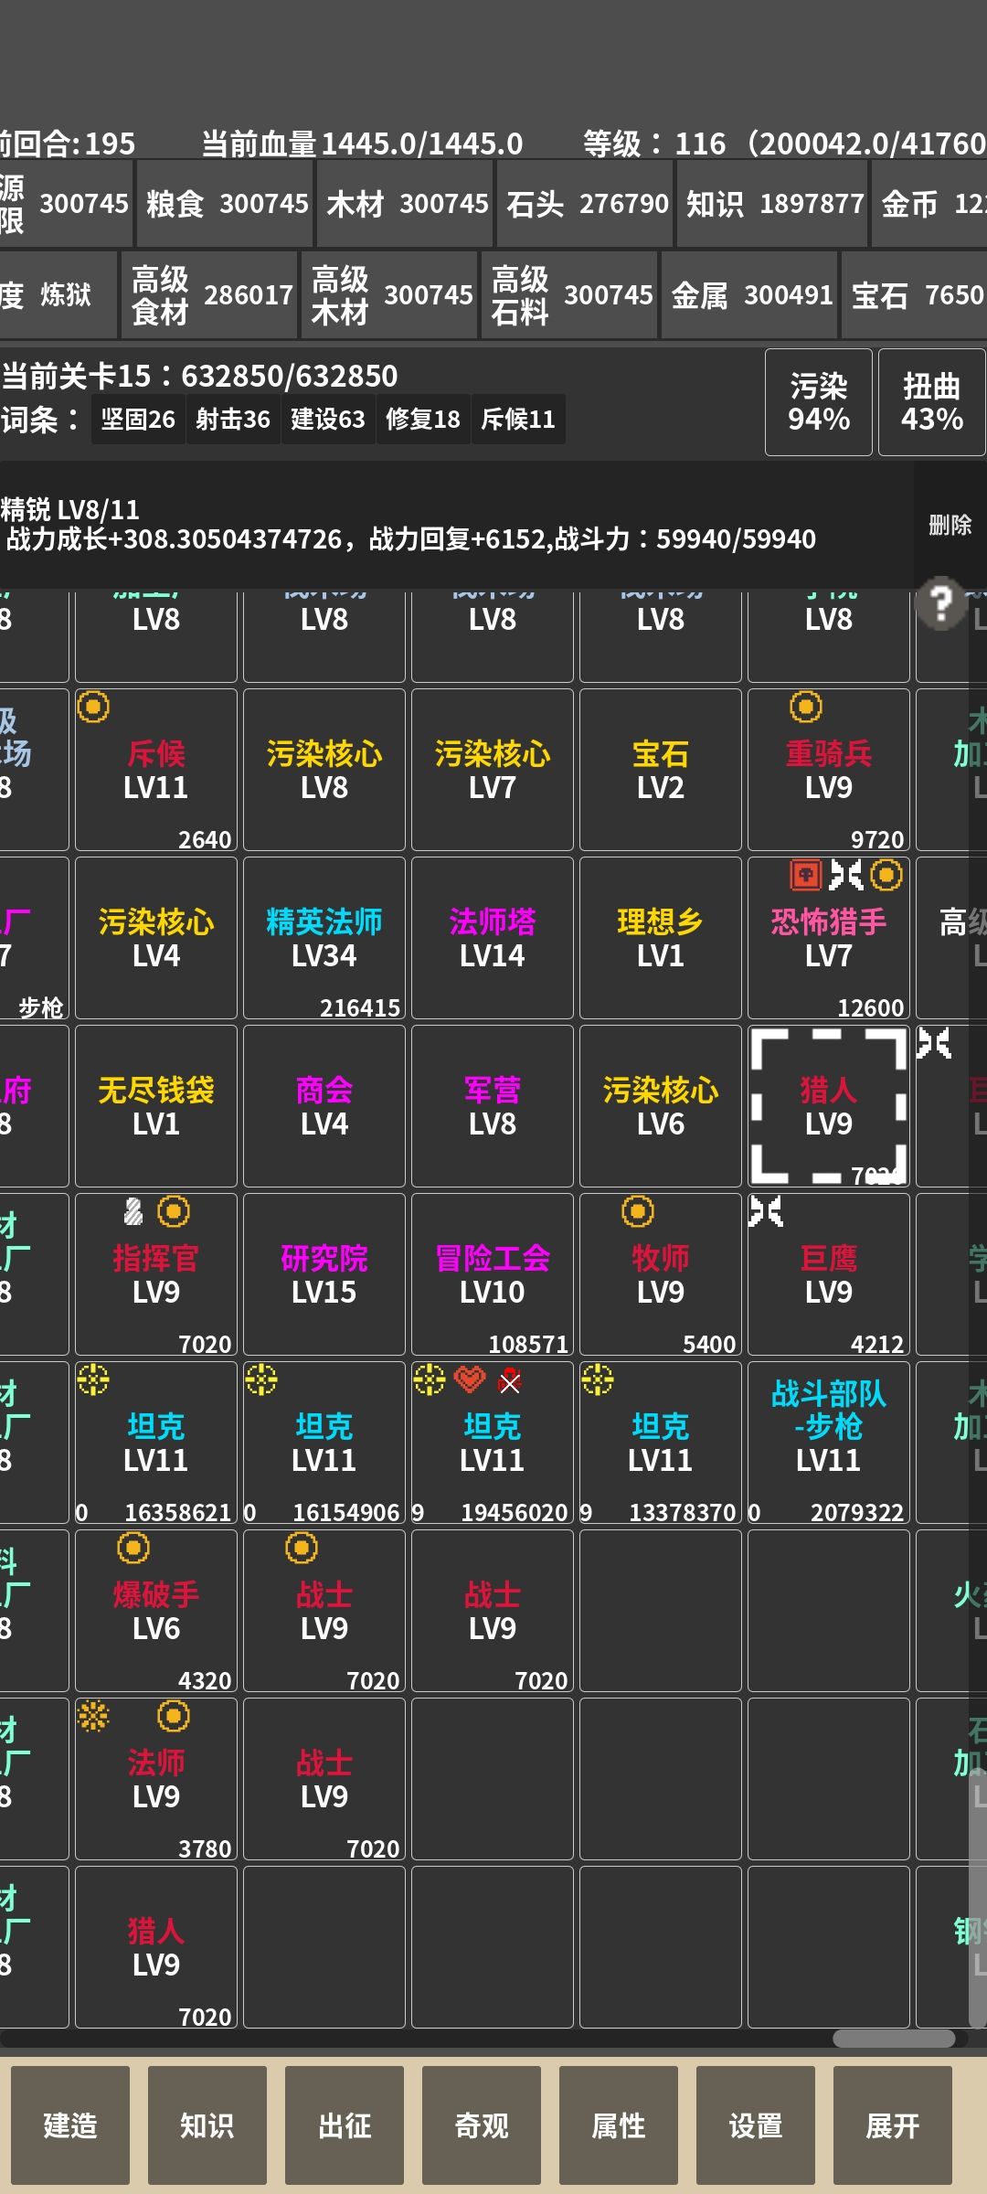Click the round emblem icon on 重骑兵 LV9 tile
Viewport: 987px width, 2194px height.
(806, 707)
